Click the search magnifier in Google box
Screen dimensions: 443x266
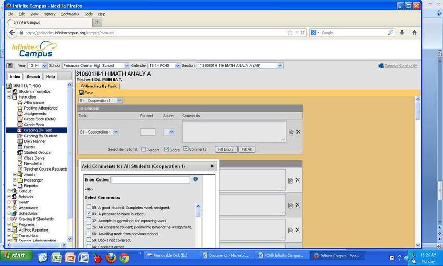391,33
